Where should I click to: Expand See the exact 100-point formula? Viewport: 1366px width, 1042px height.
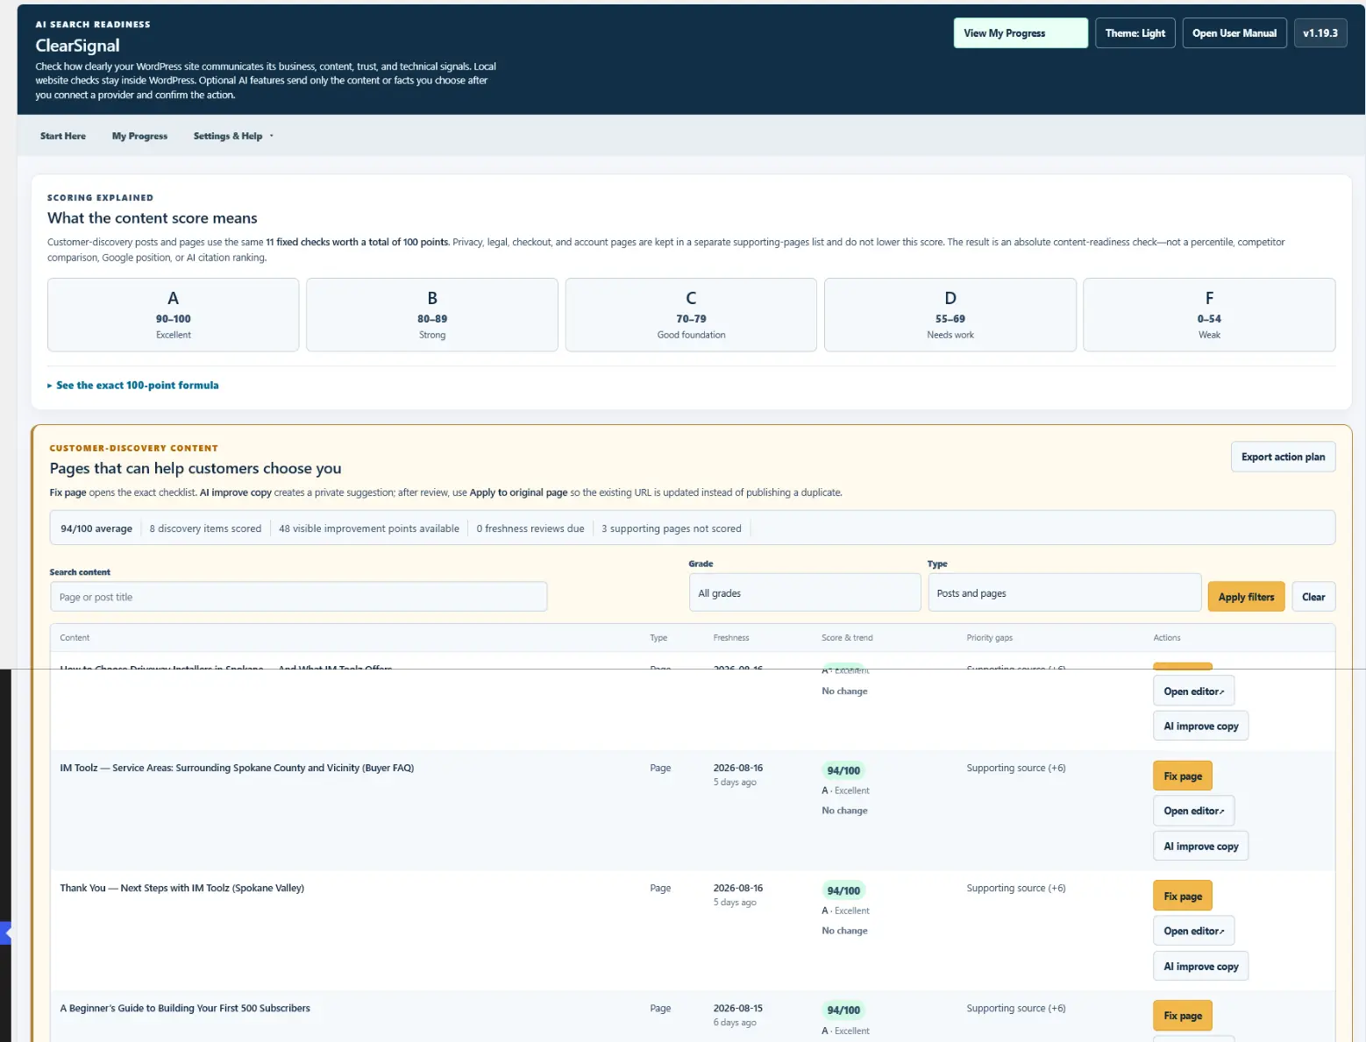(x=133, y=386)
